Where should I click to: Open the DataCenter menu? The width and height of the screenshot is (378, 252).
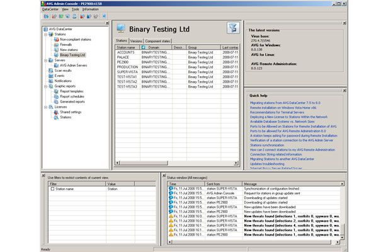coord(50,9)
